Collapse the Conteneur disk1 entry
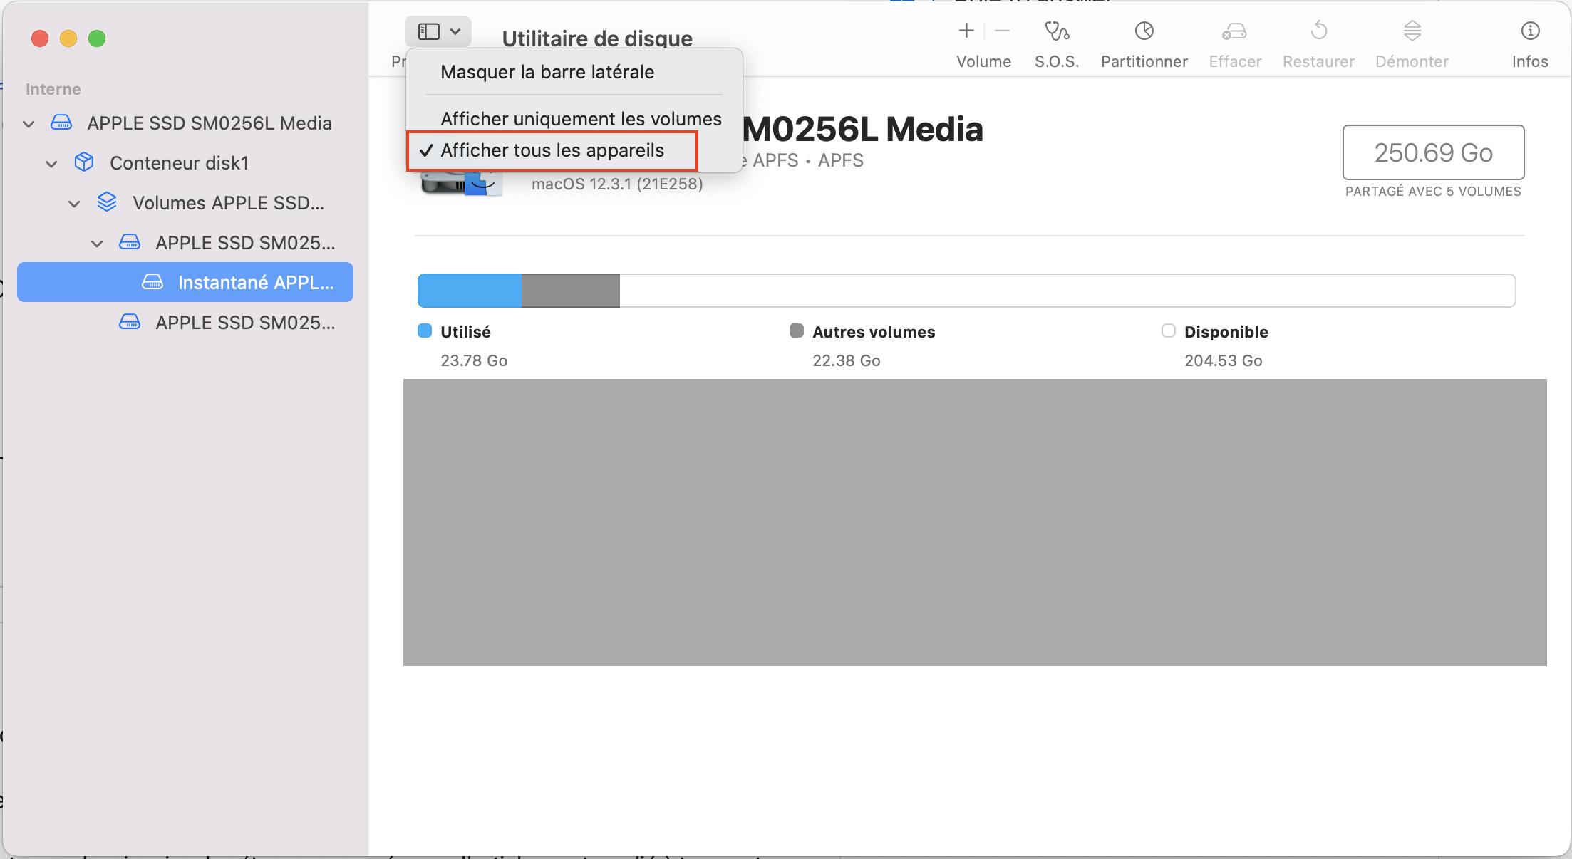This screenshot has height=859, width=1572. coord(51,164)
